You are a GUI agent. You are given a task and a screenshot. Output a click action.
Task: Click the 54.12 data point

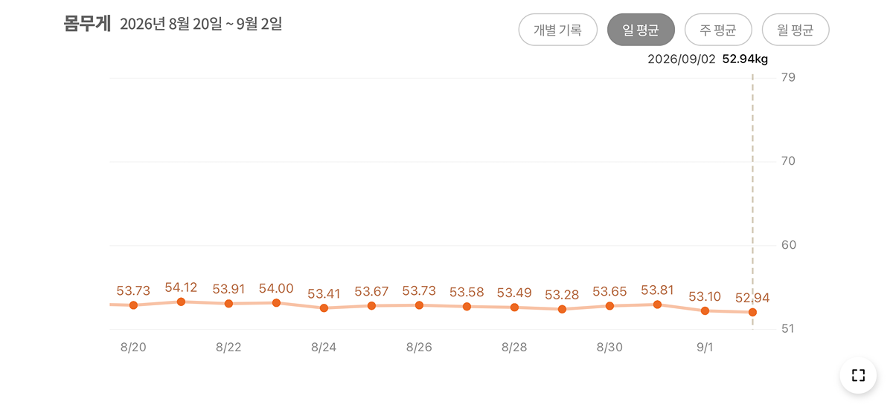tap(181, 302)
